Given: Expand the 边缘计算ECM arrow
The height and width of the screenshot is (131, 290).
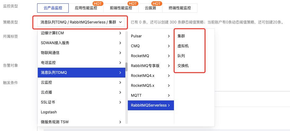Looking at the screenshot, I should pos(120,33).
